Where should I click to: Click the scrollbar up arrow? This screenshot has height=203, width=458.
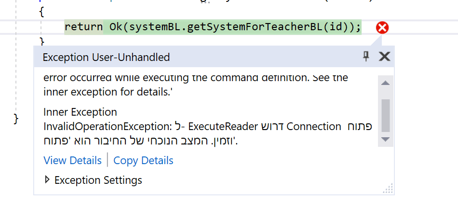pos(385,83)
